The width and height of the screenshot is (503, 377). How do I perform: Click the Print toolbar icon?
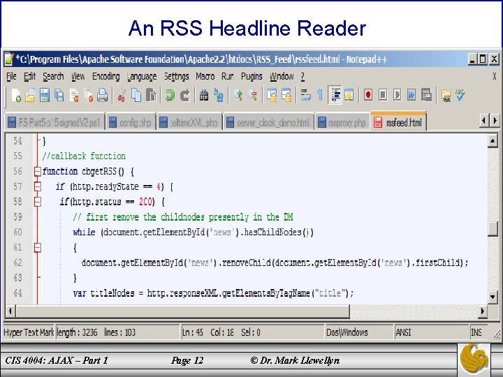pyautogui.click(x=103, y=95)
